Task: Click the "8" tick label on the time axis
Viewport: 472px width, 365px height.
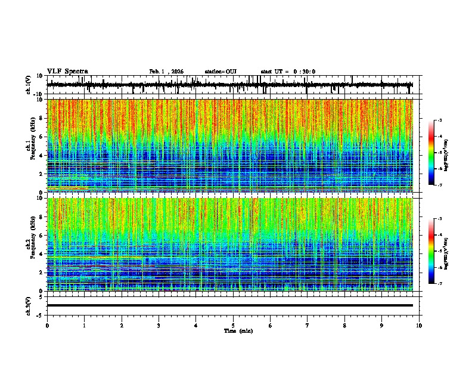Action: (344, 326)
